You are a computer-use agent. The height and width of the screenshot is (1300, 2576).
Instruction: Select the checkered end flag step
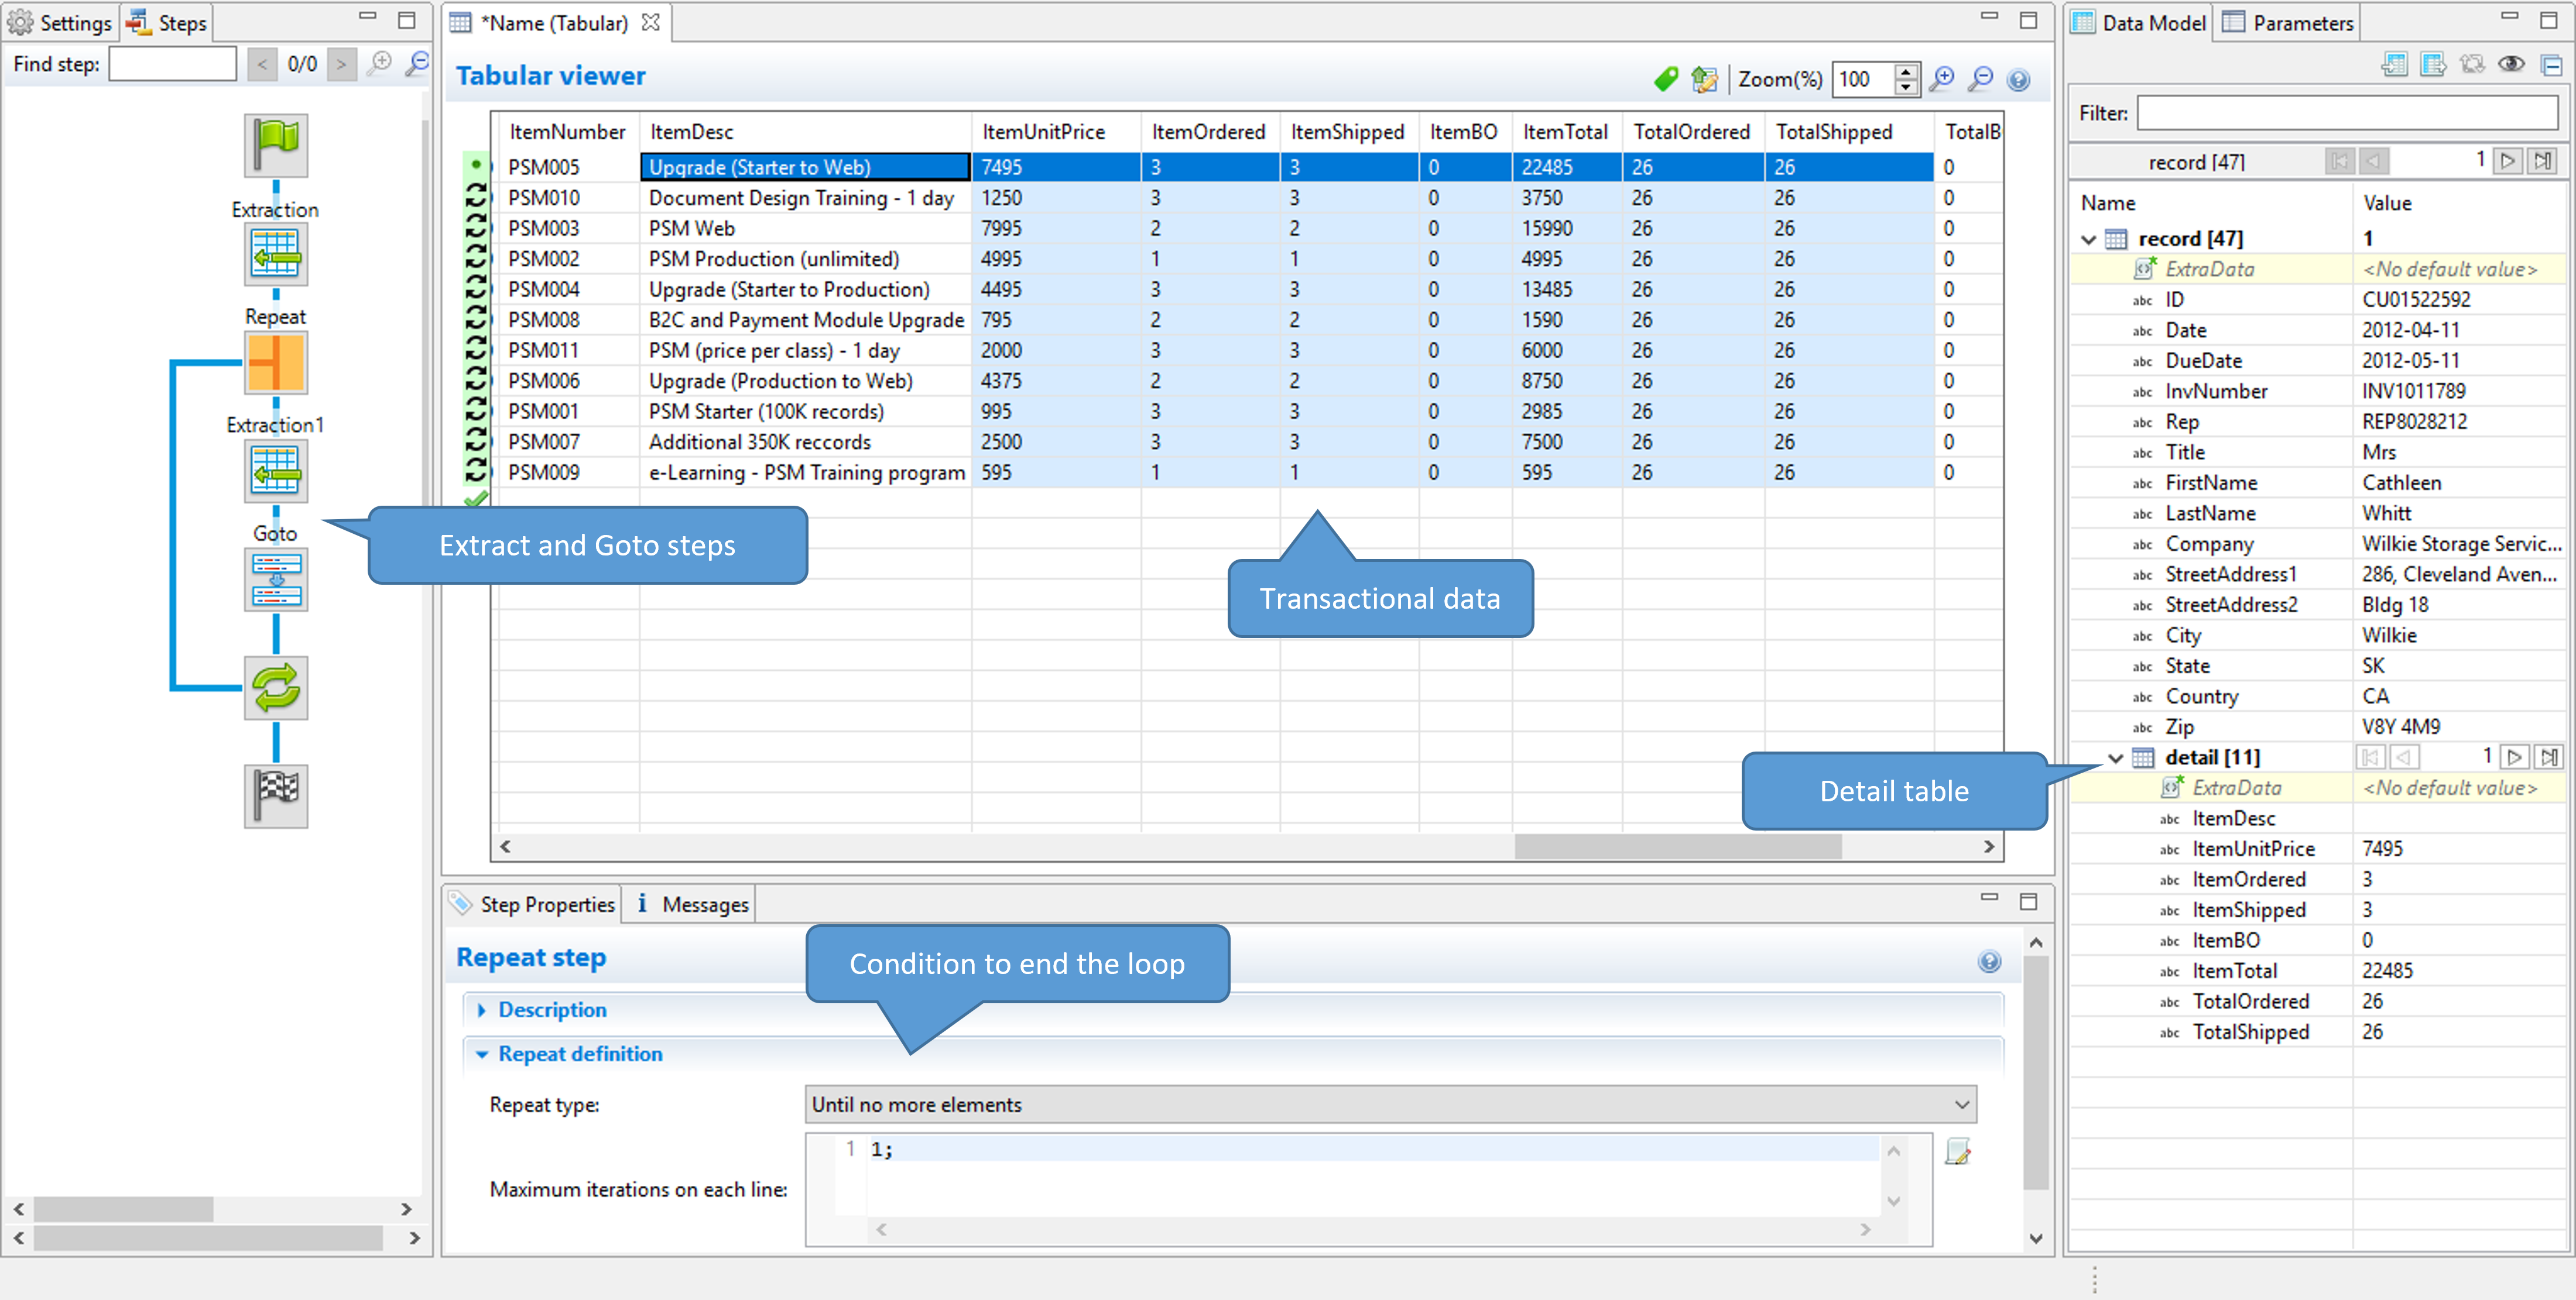pos(276,796)
